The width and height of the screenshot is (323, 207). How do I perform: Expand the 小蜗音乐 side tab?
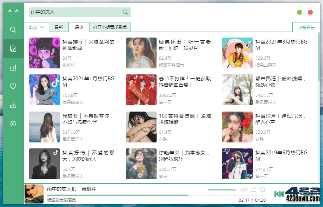[x=306, y=27]
